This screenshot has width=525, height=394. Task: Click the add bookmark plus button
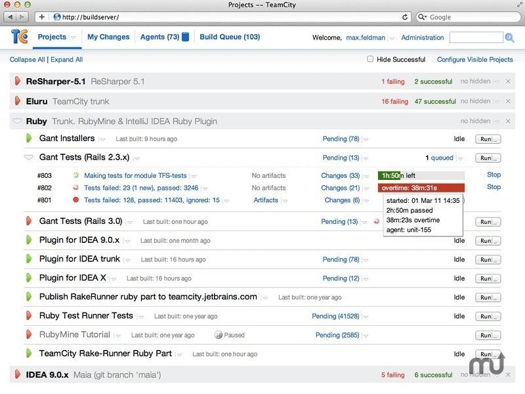click(41, 17)
